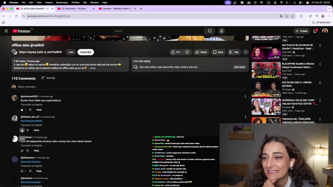The image size is (333, 187).
Task: Play EFE SHOW S3B12 thumbnail
Action: coord(266,89)
